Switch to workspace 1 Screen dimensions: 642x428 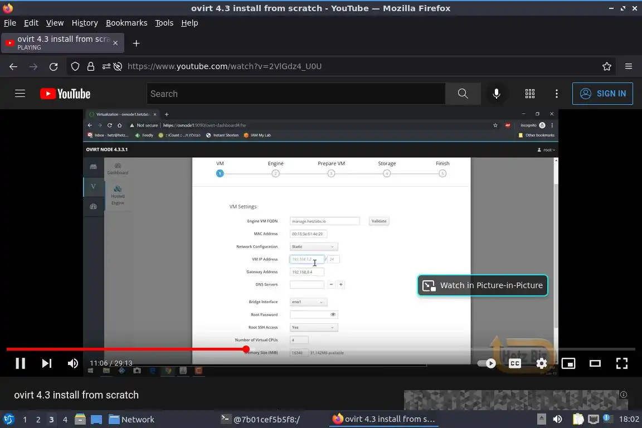coord(25,420)
